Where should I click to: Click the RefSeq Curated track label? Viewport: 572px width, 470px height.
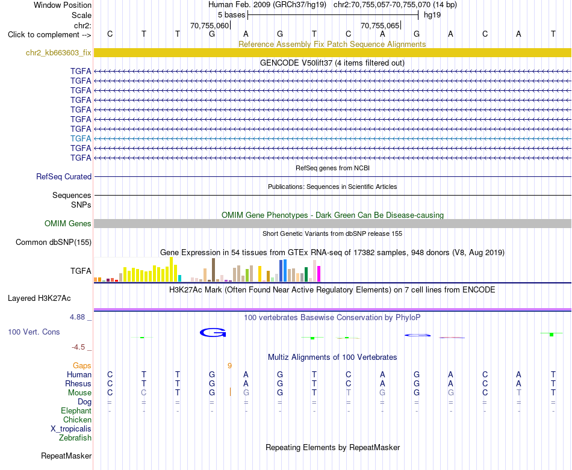click(x=63, y=176)
